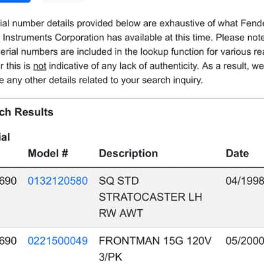Click the light gray button beside blue button
The width and height of the screenshot is (264, 264).
(x=63, y=1)
